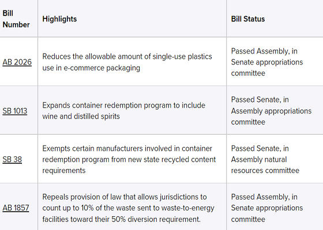The width and height of the screenshot is (323, 230).
Task: Click the waste-to-energy diversion requirement description
Action: coord(128,208)
